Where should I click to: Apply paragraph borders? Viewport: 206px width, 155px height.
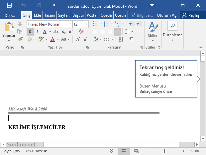tap(107, 39)
